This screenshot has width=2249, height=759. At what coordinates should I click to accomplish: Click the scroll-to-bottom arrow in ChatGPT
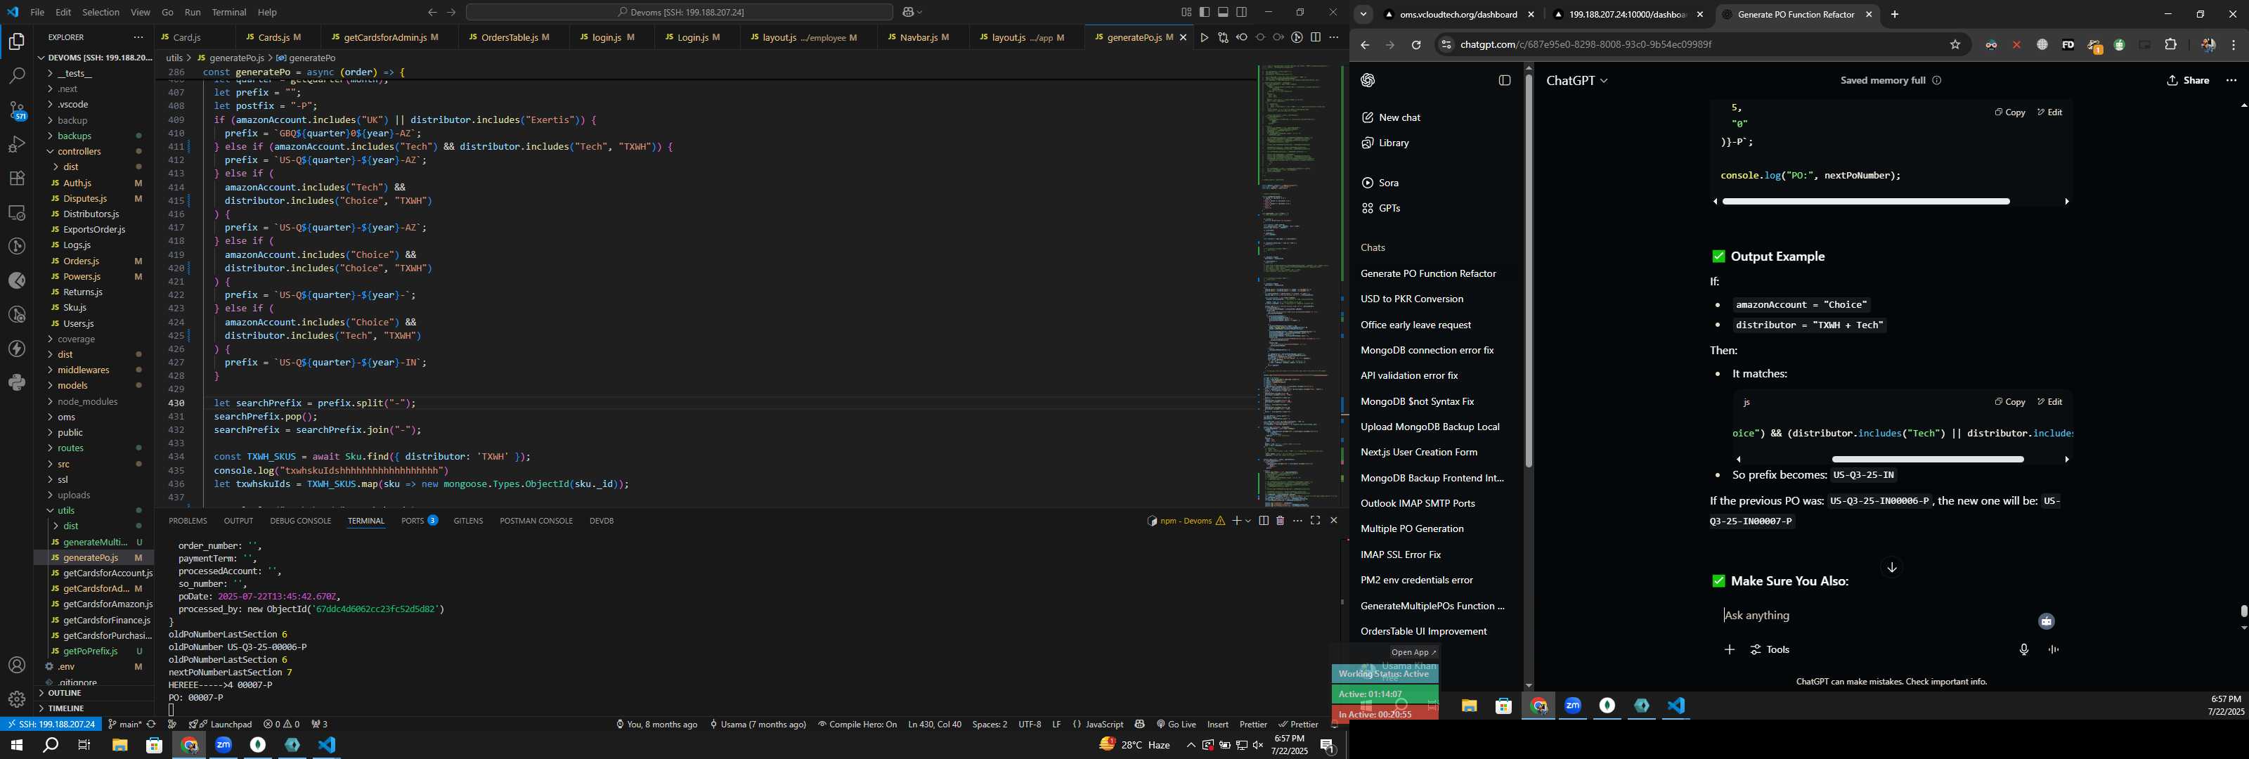1891,568
